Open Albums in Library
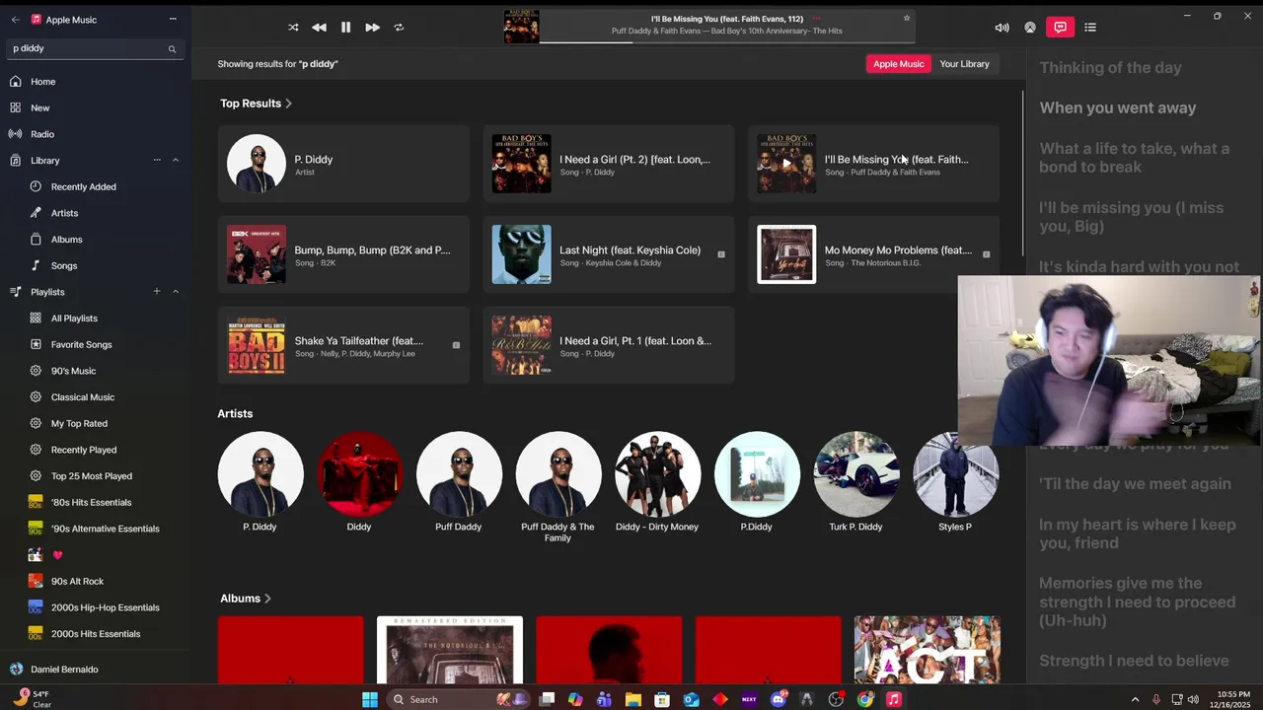The image size is (1263, 710). click(x=95, y=240)
